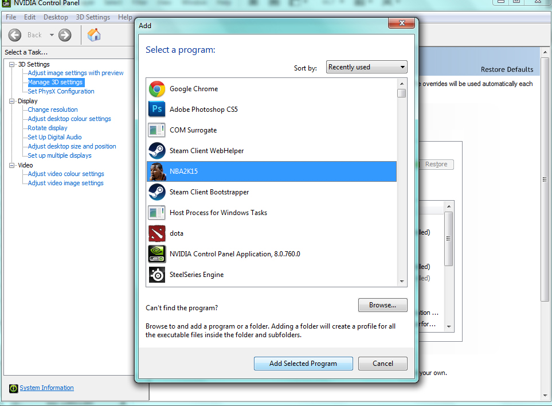Click the SteelSeries Engine icon
Screen dimensions: 552x406
pyautogui.click(x=157, y=275)
